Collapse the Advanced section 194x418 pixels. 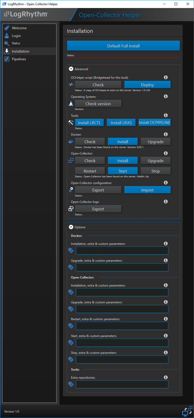pos(71,69)
